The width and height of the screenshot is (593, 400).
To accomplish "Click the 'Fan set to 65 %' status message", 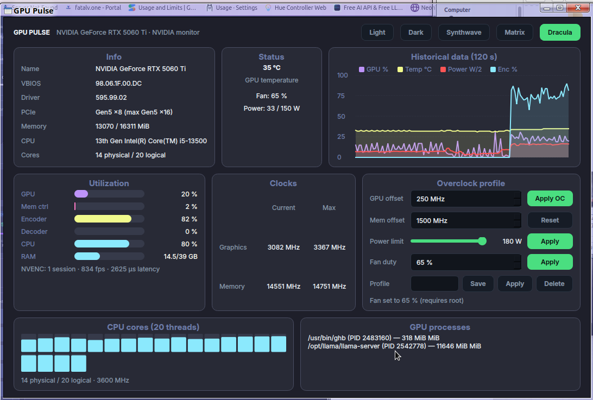I will pos(417,301).
